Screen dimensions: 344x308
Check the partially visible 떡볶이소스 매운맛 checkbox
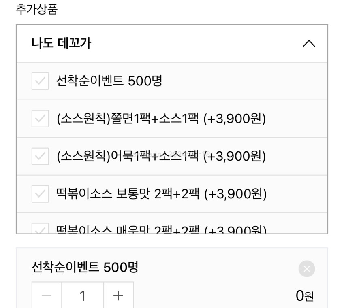pyautogui.click(x=40, y=229)
